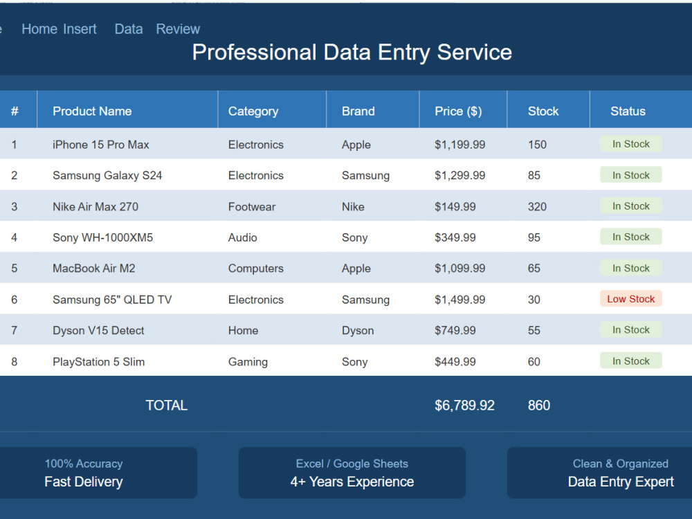Viewport: 692px width, 519px height.
Task: Click the 100% Accuracy Fast Delivery card
Action: [x=98, y=473]
